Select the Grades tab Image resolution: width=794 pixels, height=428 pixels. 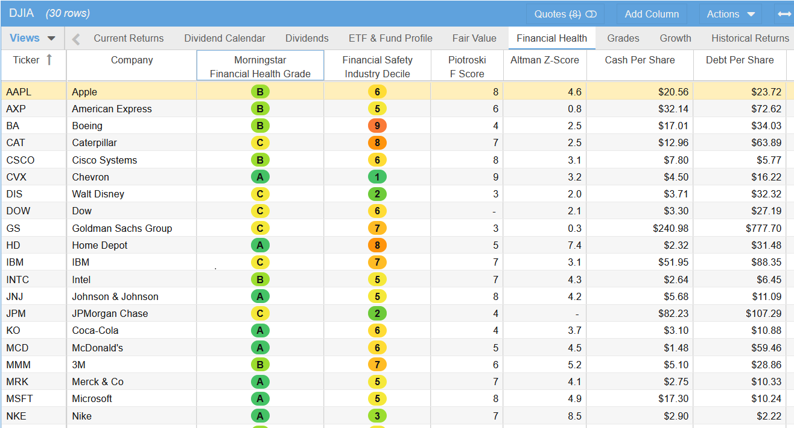623,38
